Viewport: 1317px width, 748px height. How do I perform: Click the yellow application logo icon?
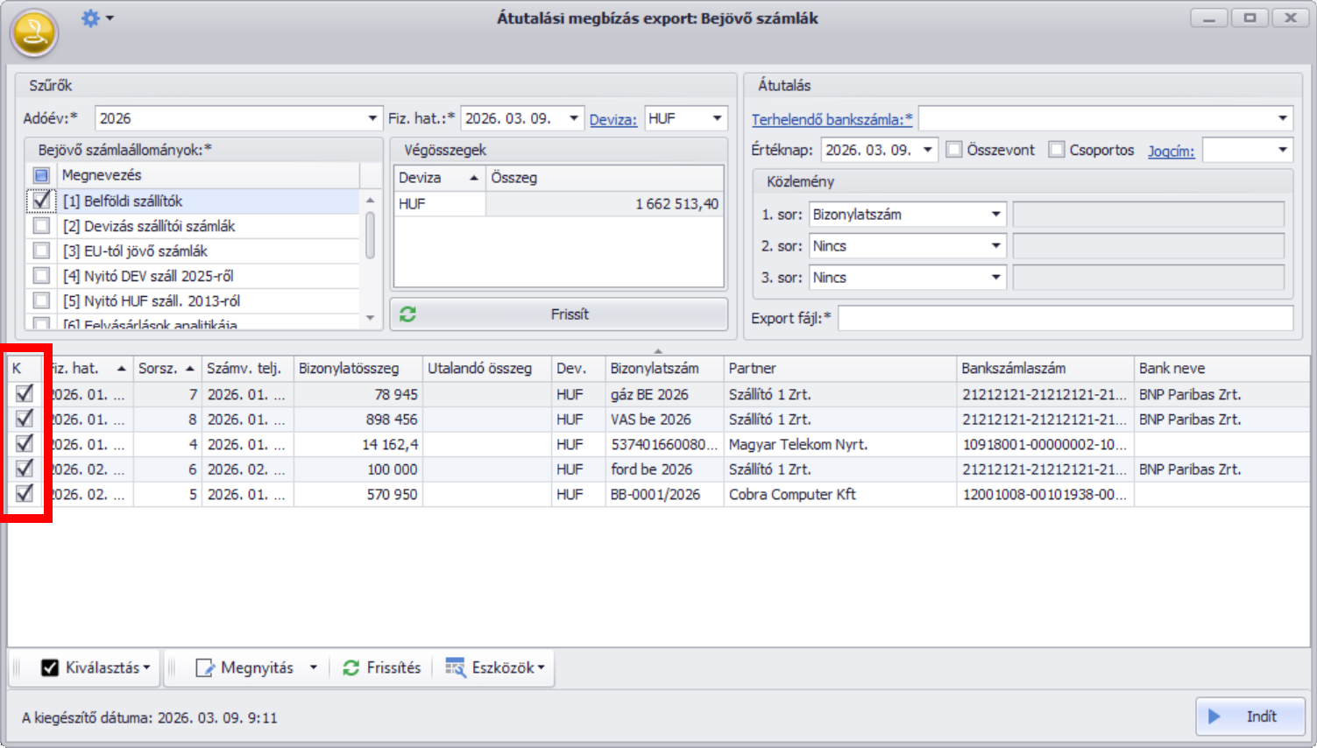coord(34,33)
